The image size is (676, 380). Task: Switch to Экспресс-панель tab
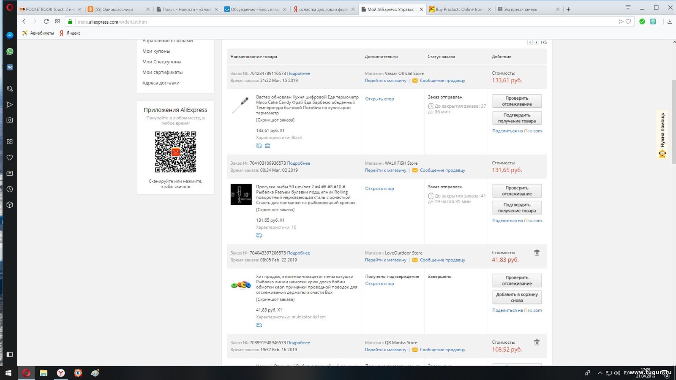click(x=528, y=9)
